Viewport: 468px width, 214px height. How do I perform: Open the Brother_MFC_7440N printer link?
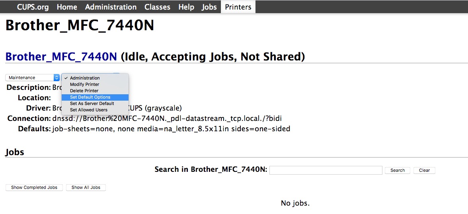point(61,56)
